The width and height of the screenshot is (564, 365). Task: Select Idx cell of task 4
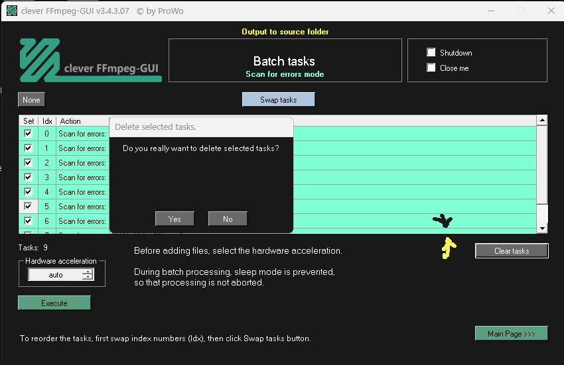(46, 192)
